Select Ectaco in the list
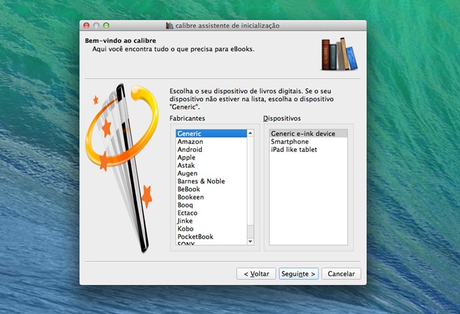460x314 pixels. pos(211,213)
